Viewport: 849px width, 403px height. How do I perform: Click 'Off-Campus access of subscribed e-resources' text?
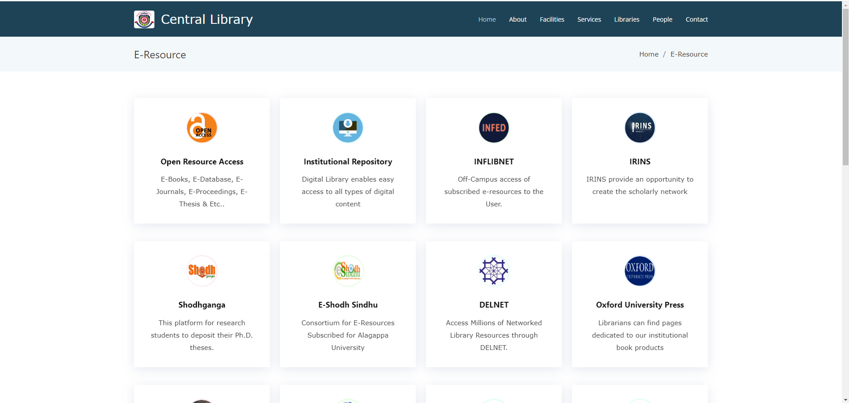[x=494, y=191]
